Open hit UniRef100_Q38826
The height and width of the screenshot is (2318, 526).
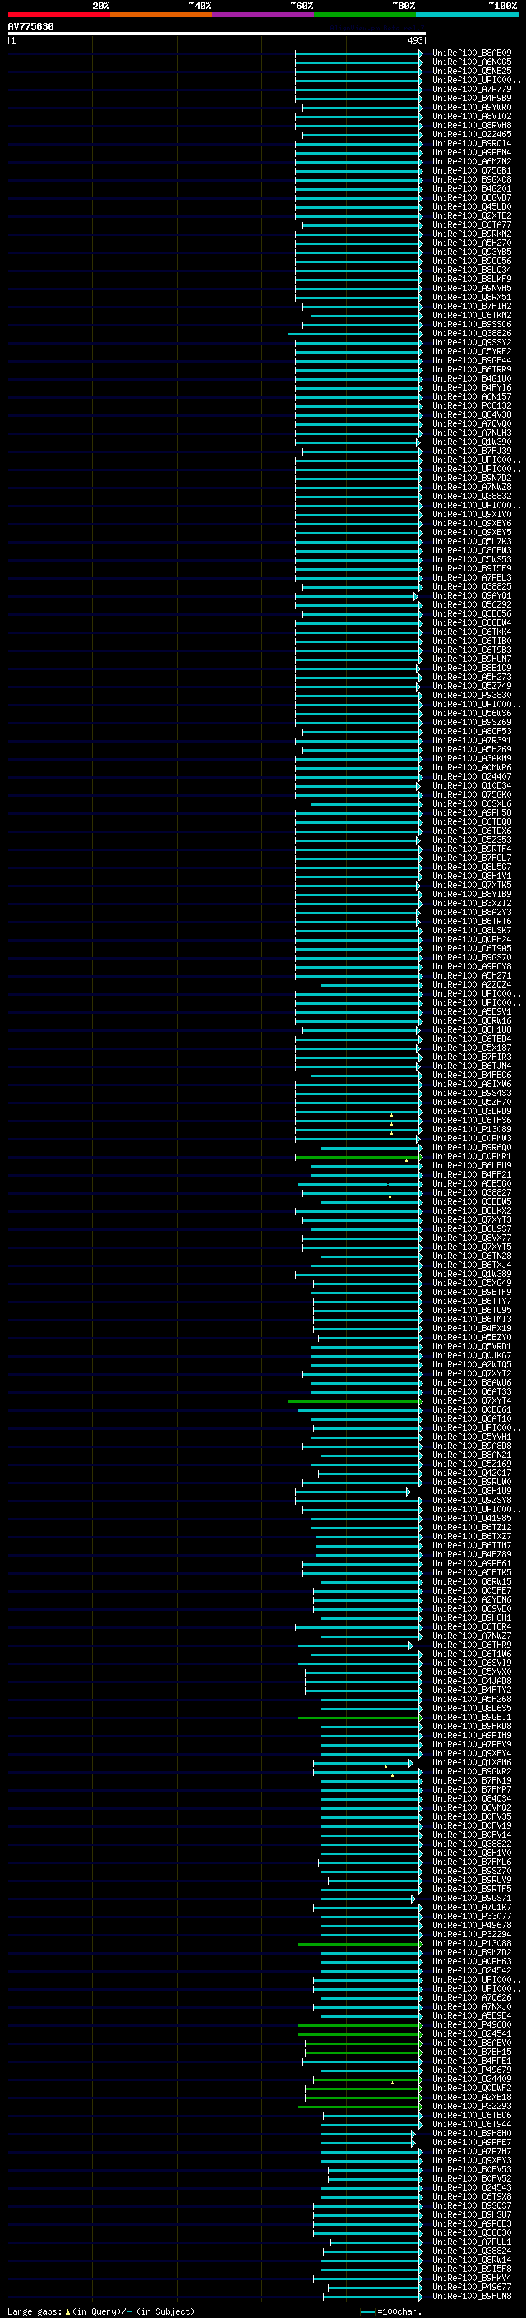tap(471, 333)
